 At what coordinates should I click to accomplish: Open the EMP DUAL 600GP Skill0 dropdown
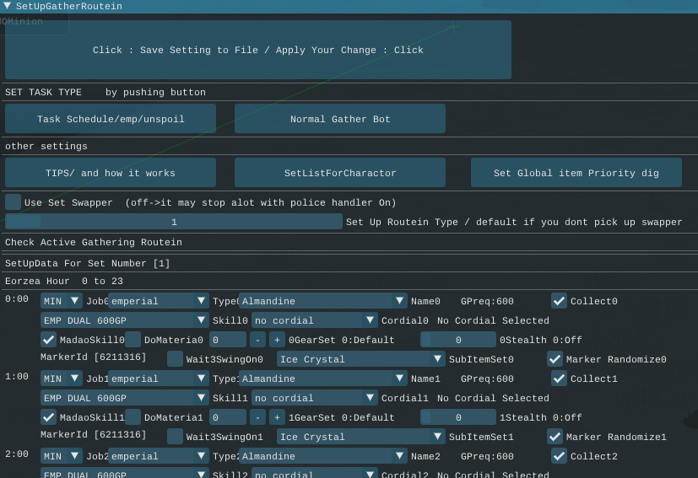124,320
